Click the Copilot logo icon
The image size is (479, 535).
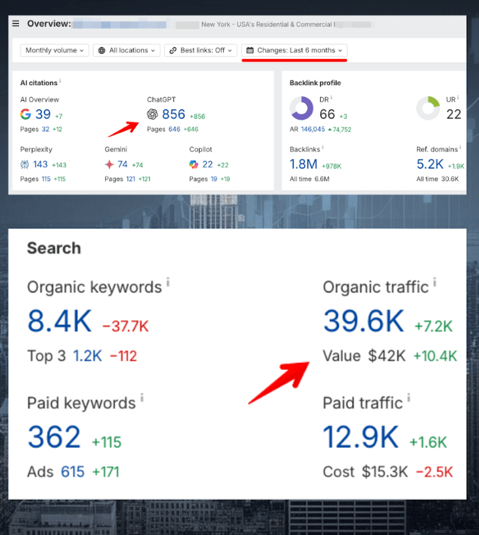click(x=194, y=164)
